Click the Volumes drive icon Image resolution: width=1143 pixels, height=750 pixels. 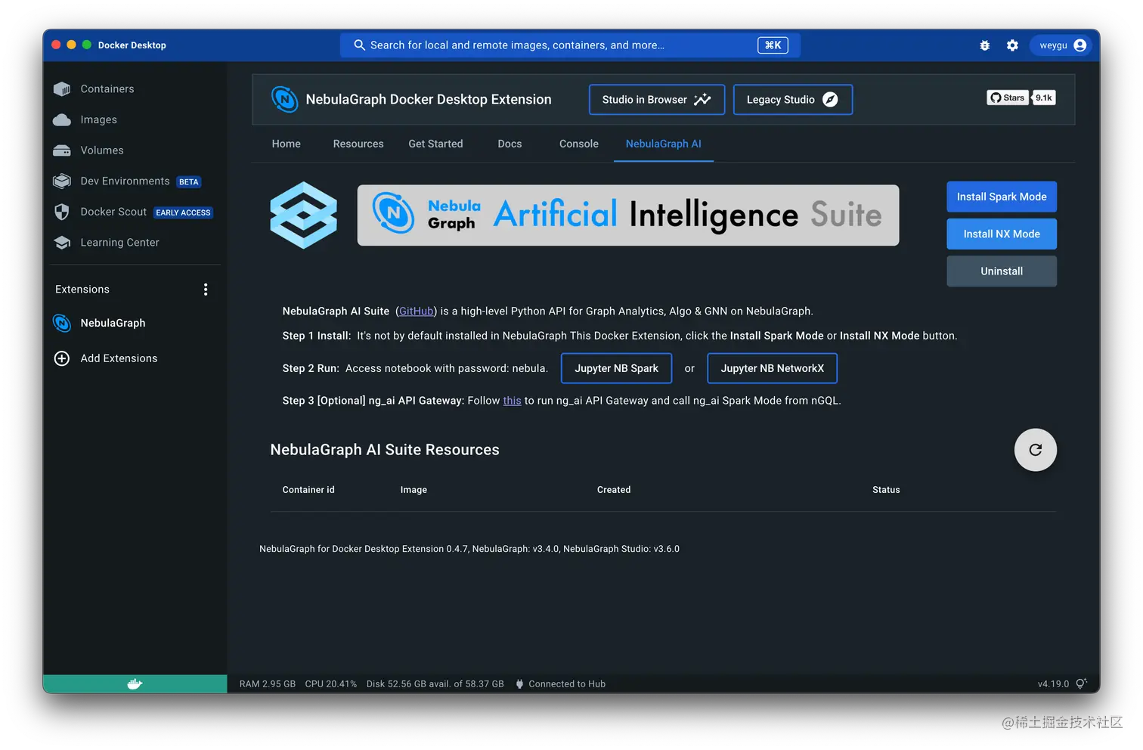point(62,150)
